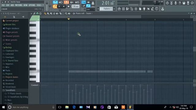This screenshot has width=196, height=110.
Task: Open the Piano roll - Snare target channel
Action: (83, 13)
